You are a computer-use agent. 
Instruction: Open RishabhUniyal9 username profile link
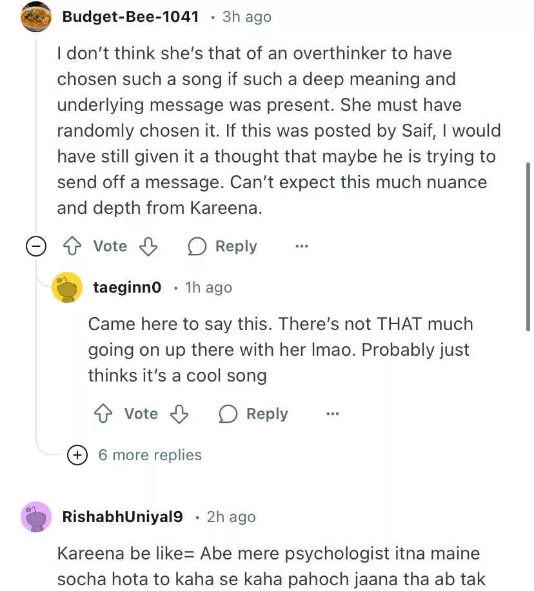[x=123, y=517]
